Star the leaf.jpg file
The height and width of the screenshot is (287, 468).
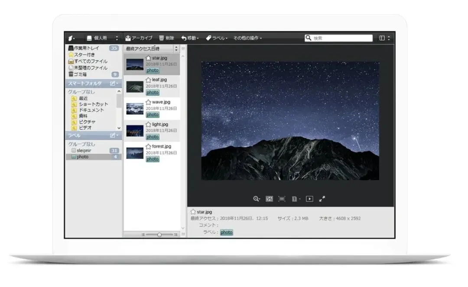pyautogui.click(x=148, y=80)
